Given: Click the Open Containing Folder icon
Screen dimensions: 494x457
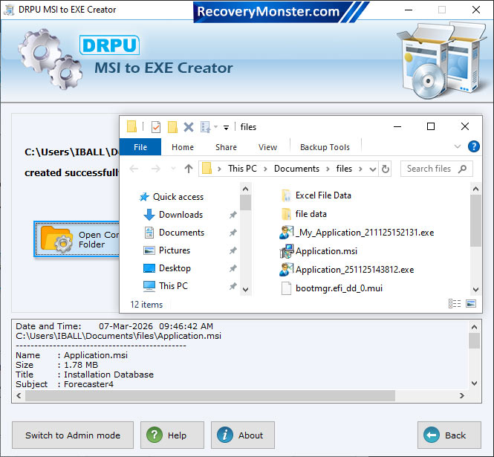Looking at the screenshot, I should click(x=57, y=239).
